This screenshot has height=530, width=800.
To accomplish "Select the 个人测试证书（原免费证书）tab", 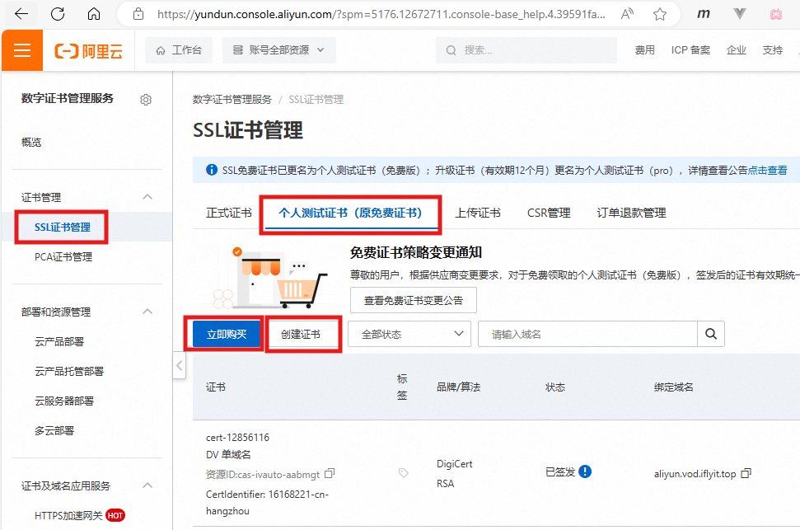I will coord(350,213).
